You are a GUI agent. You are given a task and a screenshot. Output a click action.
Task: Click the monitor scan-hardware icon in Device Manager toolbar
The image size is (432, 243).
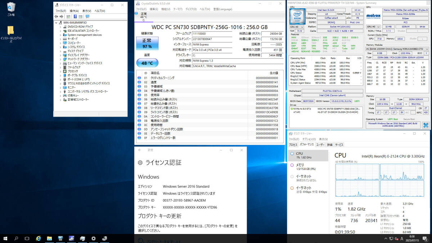pyautogui.click(x=87, y=17)
